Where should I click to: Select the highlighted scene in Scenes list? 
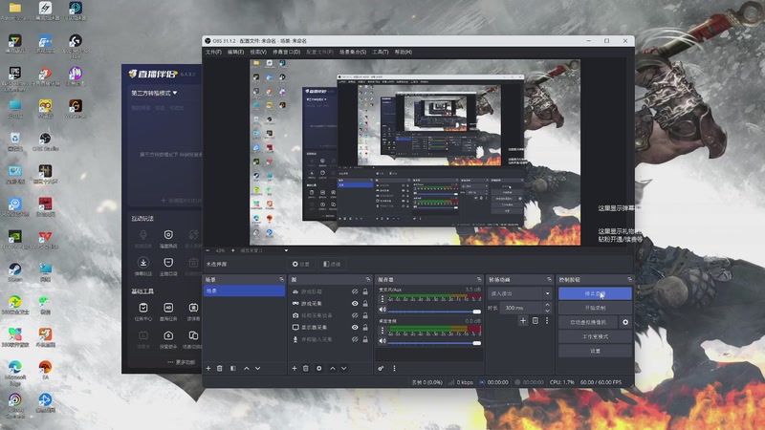point(244,291)
